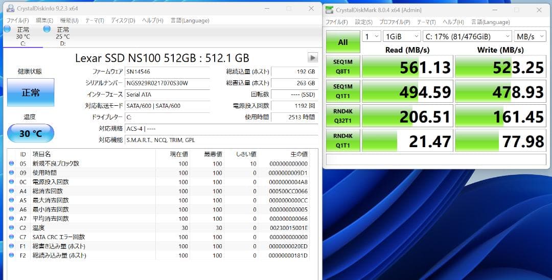Click SEQ1M Q1T1 read result 494.59

407,91
